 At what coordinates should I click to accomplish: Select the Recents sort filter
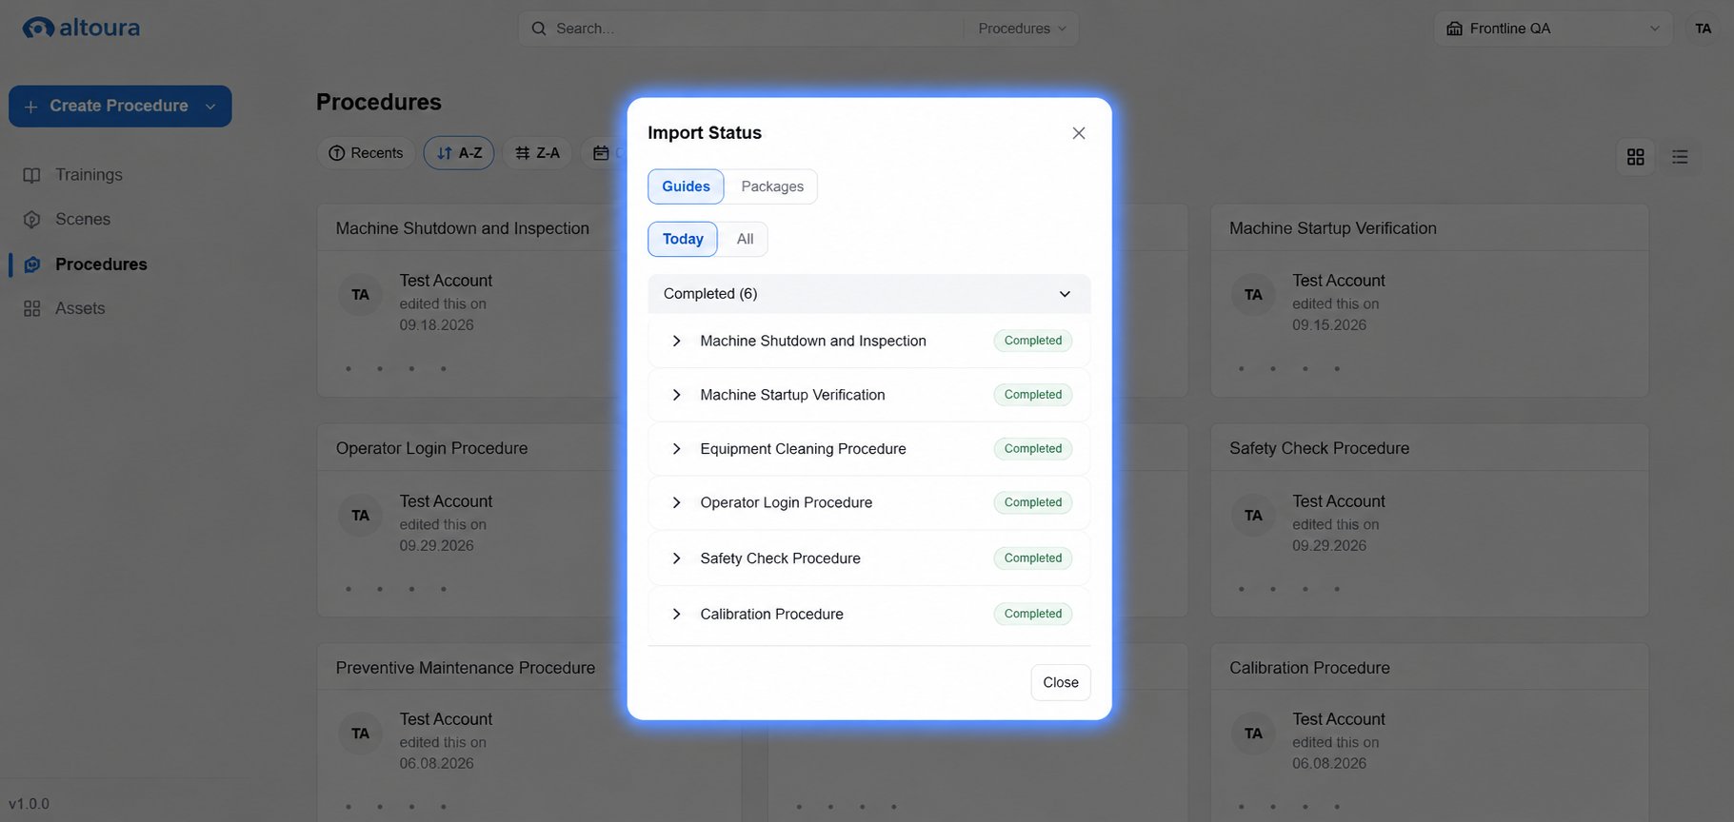[366, 153]
